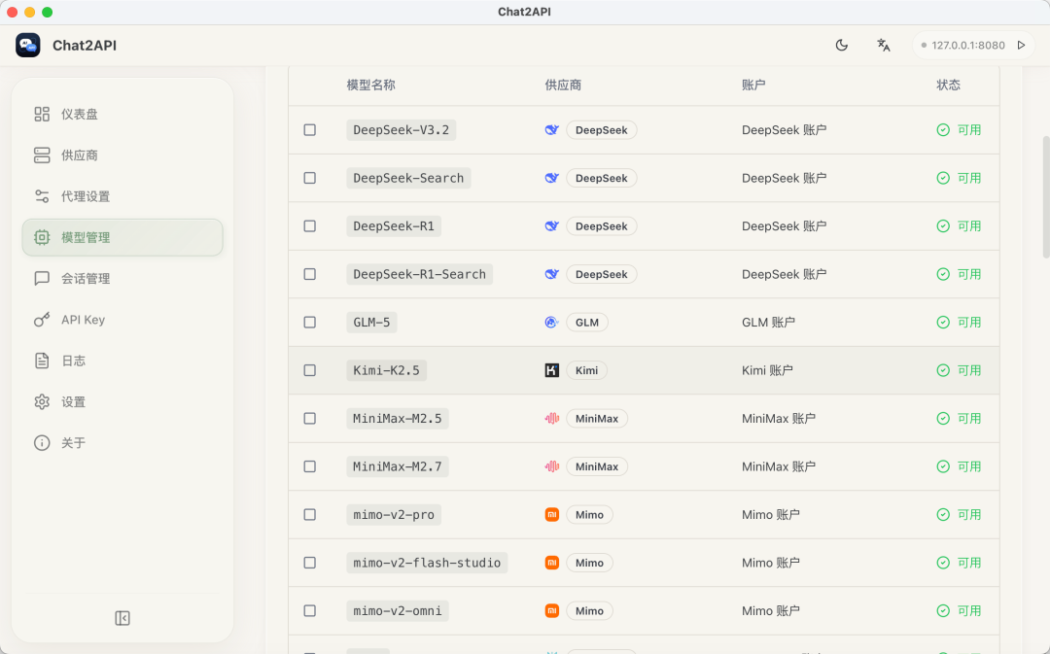Click available status icon for DeepSeek-V3.2
Screen dimensions: 1050x654
[943, 130]
